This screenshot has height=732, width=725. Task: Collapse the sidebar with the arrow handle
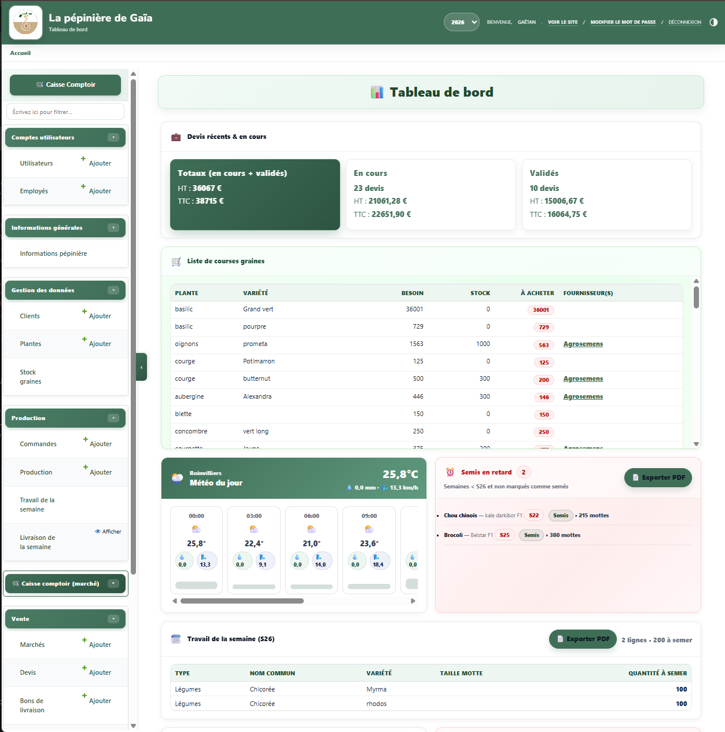coord(141,367)
